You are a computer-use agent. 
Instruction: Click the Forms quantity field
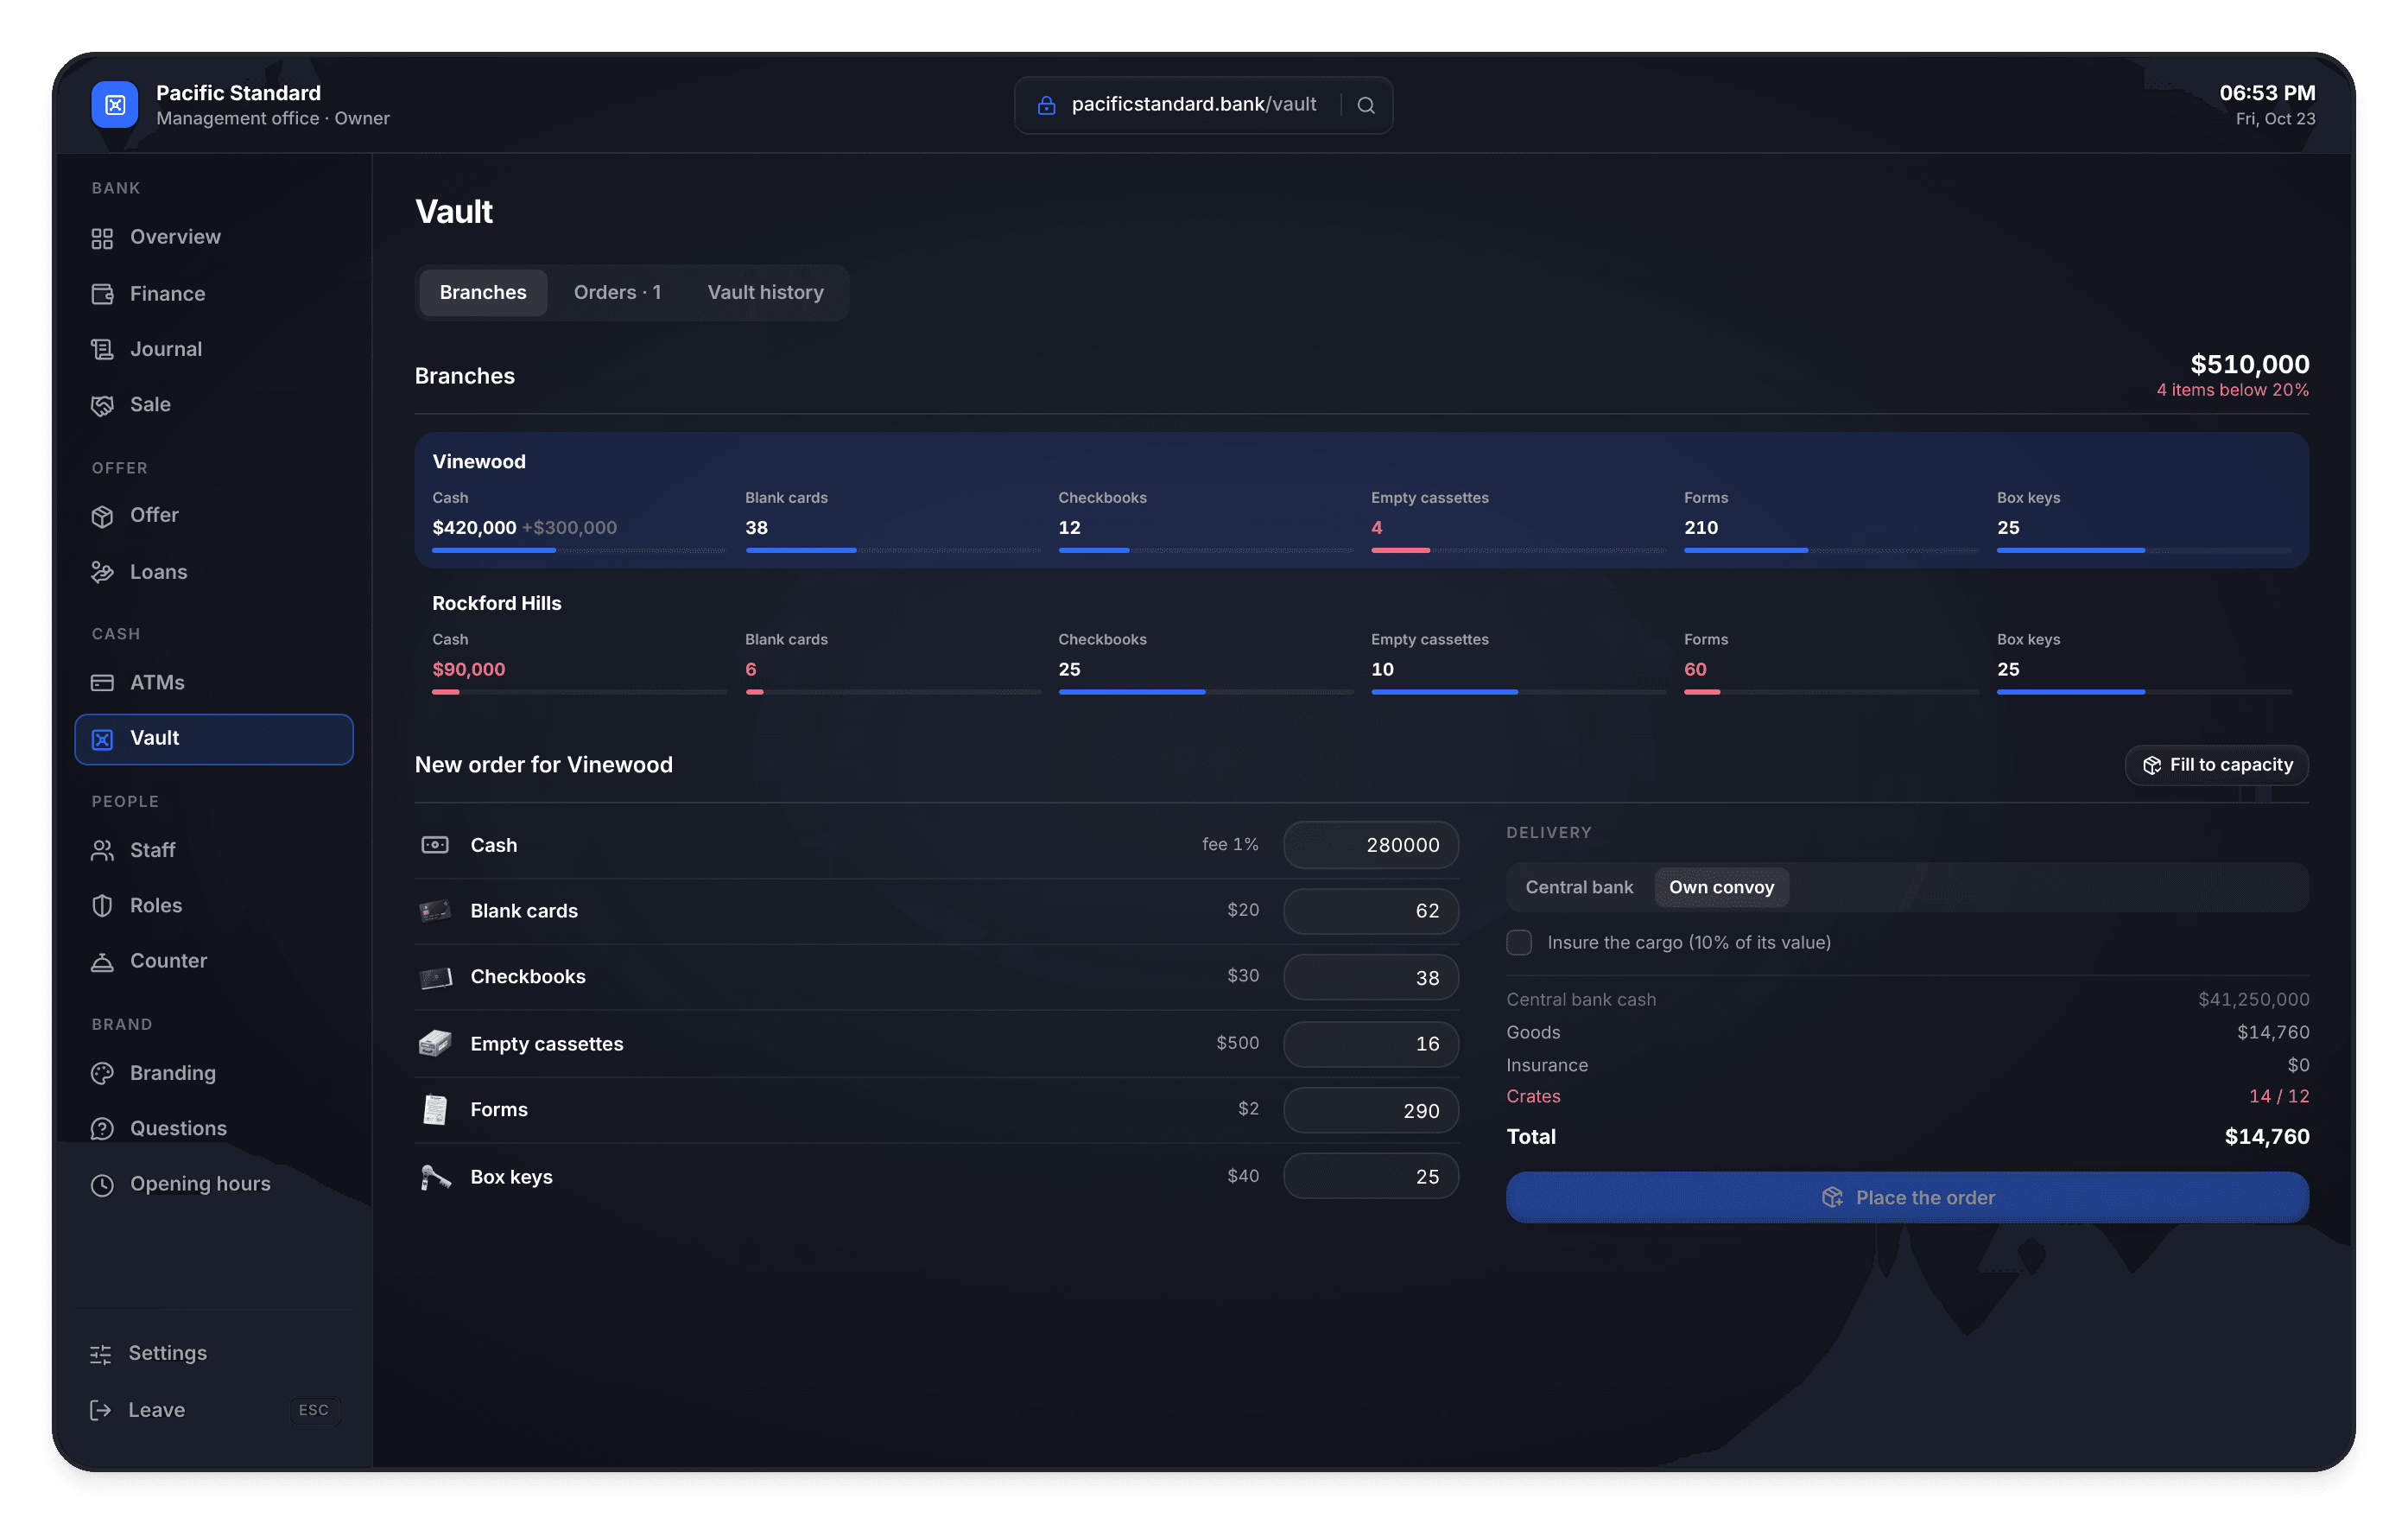pos(1370,1110)
